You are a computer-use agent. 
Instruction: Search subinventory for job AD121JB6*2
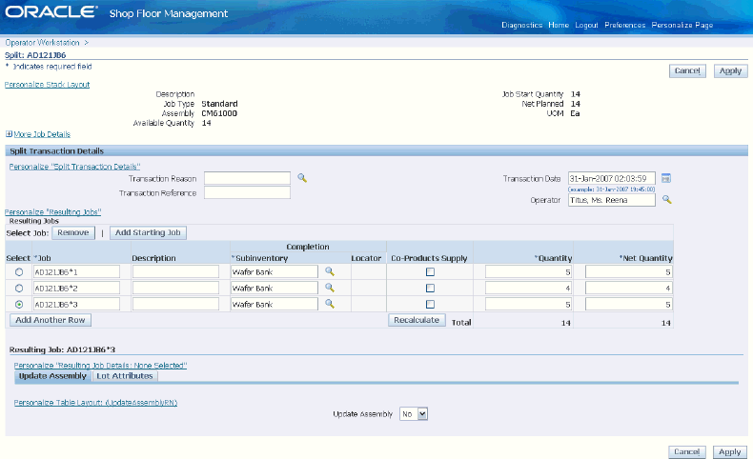330,288
